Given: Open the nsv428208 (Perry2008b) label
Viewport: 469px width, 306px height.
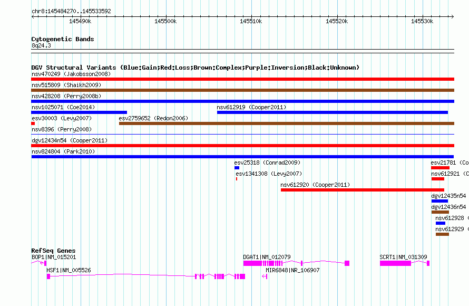Looking at the screenshot, I should 66,96.
